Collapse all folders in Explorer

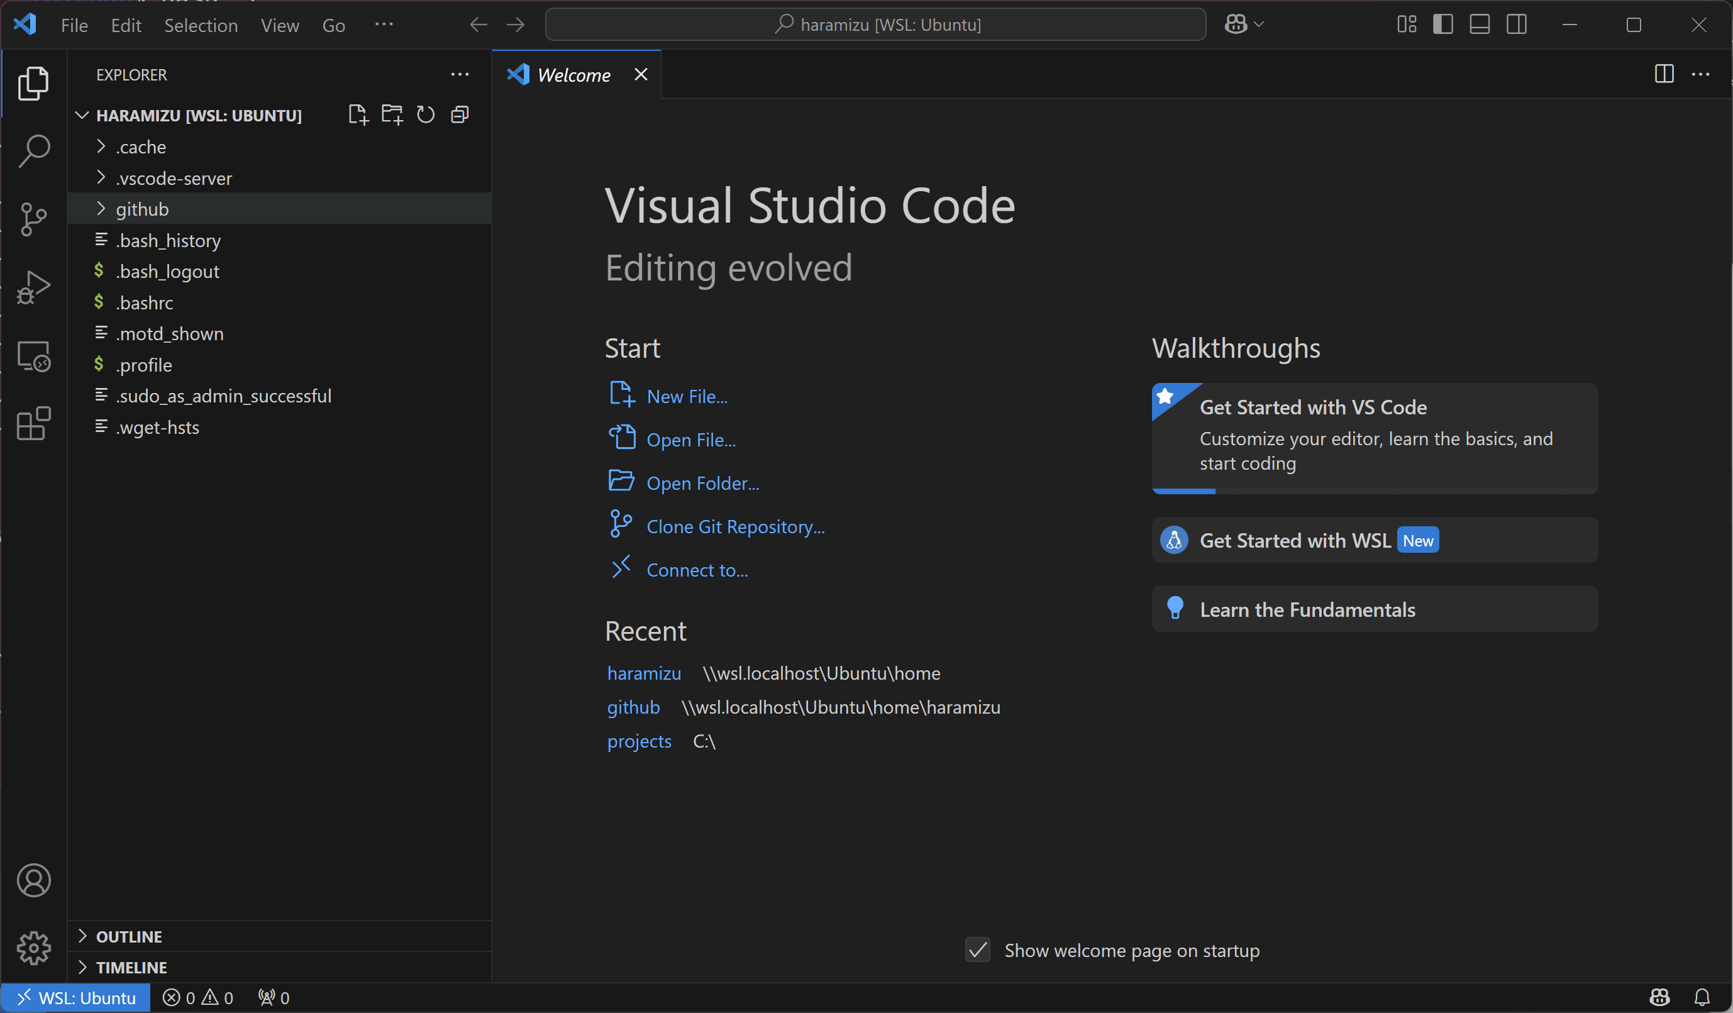click(460, 115)
